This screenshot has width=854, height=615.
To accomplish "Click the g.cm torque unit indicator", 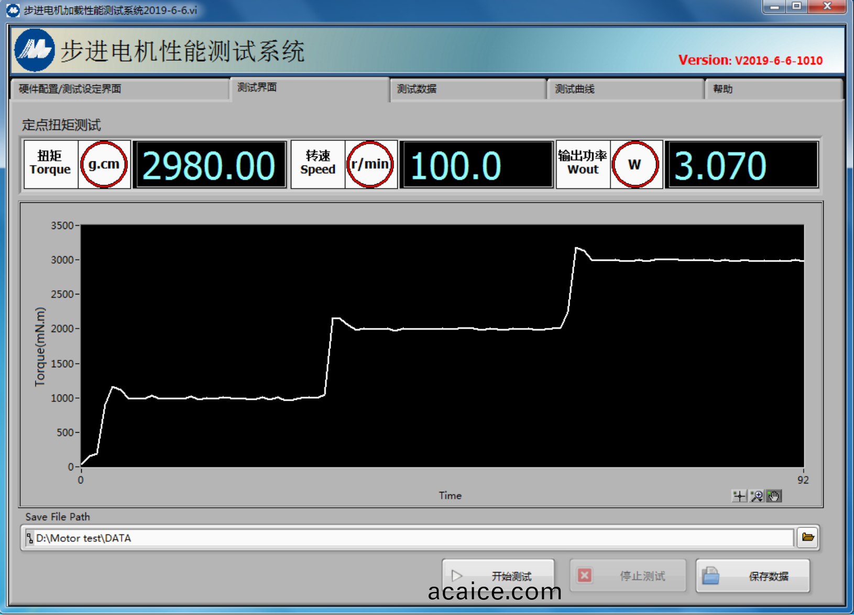I will (104, 164).
